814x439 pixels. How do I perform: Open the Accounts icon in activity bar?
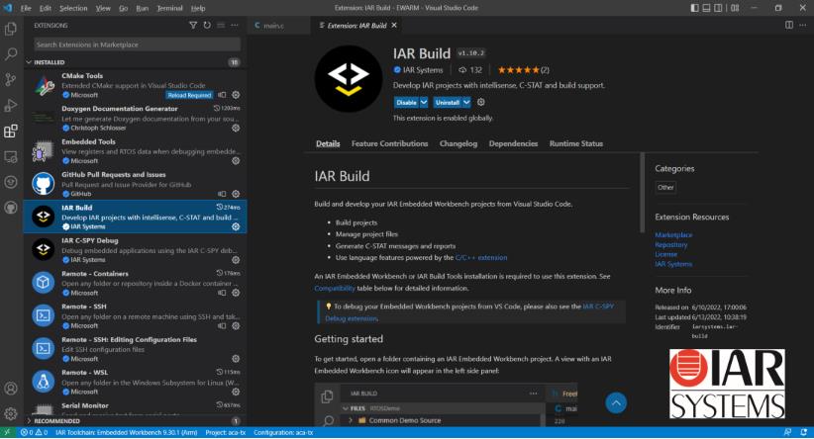pyautogui.click(x=11, y=390)
